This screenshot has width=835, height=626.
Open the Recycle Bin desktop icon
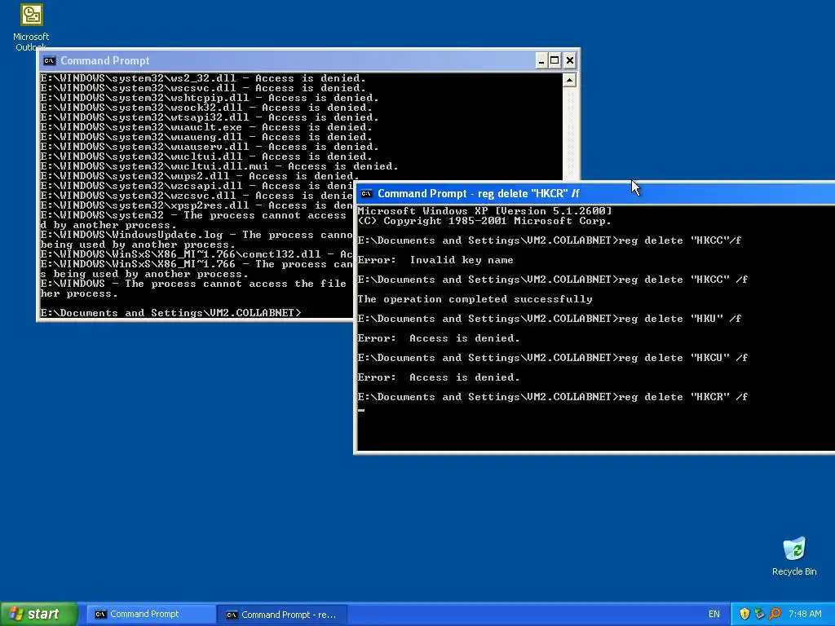(794, 556)
